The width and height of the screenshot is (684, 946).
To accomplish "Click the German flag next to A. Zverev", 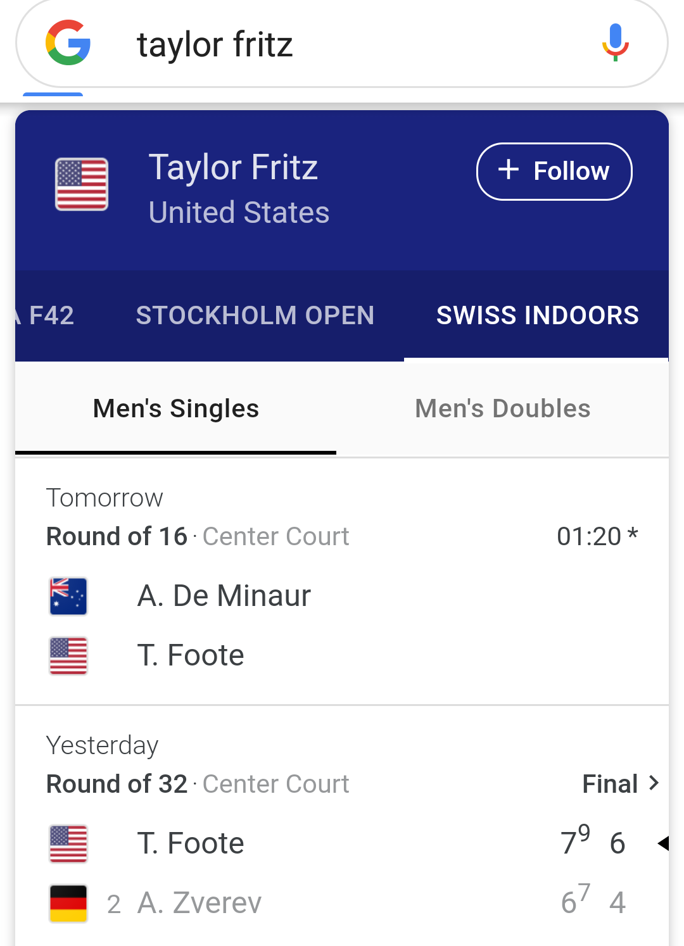I will coord(68,904).
